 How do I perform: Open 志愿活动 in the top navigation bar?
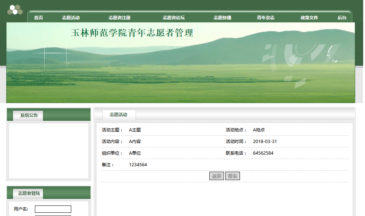71,18
